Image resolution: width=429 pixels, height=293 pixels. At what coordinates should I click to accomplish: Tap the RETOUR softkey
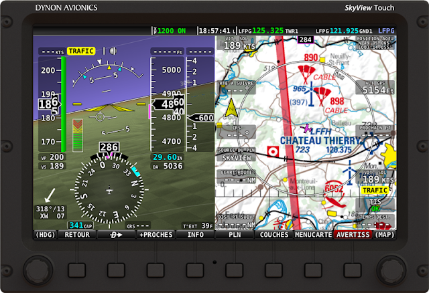[77, 235]
